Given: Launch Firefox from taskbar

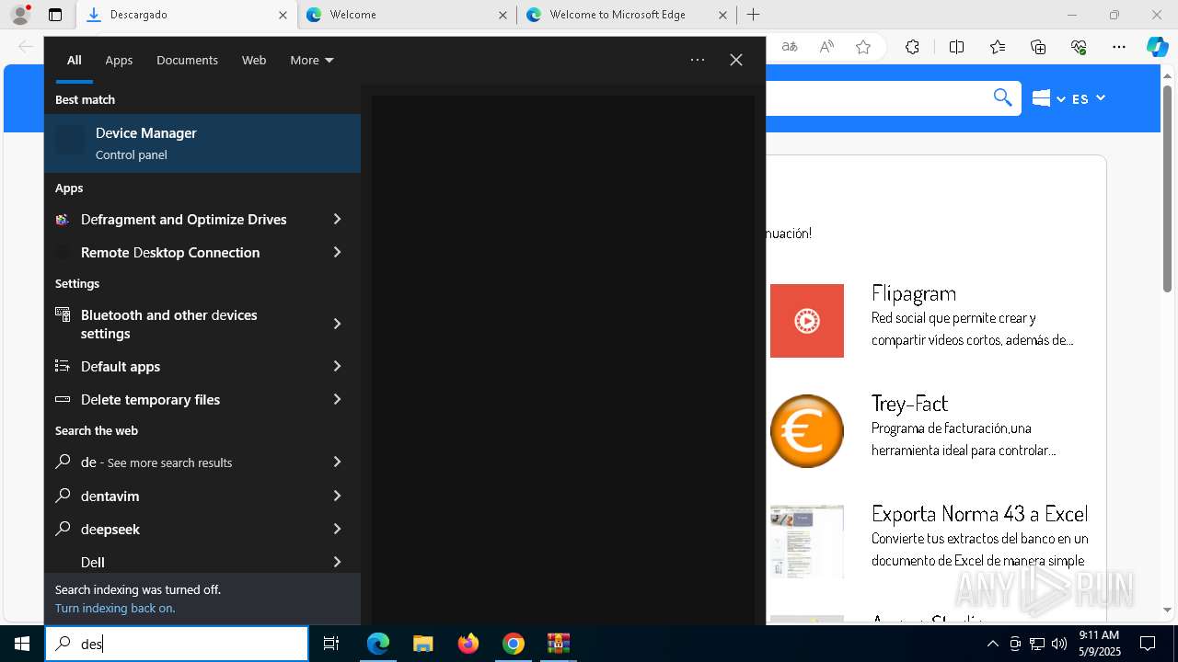Looking at the screenshot, I should 468,644.
